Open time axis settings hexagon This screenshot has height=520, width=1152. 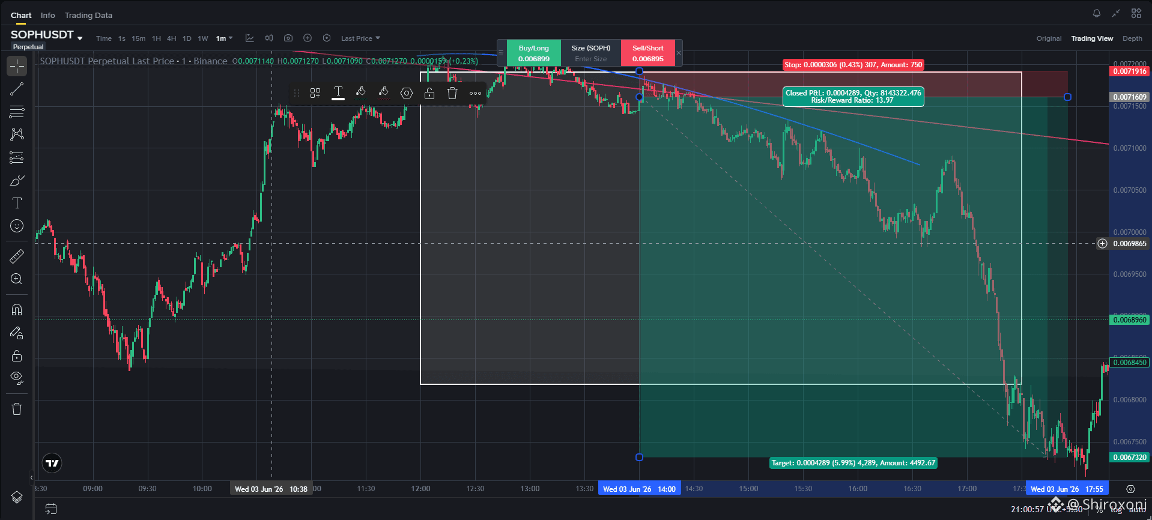[x=1130, y=489]
